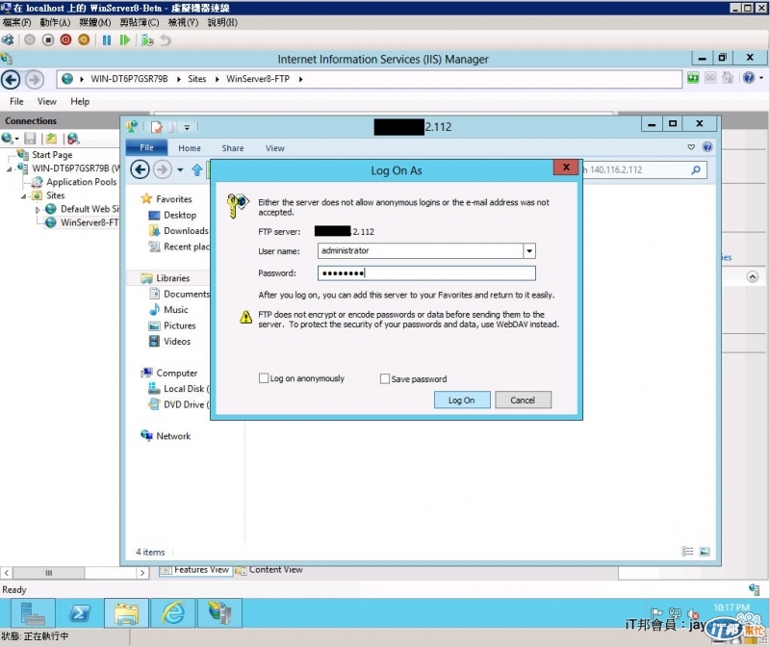Select Network in Explorer navigation pane
Screen dimensions: 770x647
[x=173, y=436]
